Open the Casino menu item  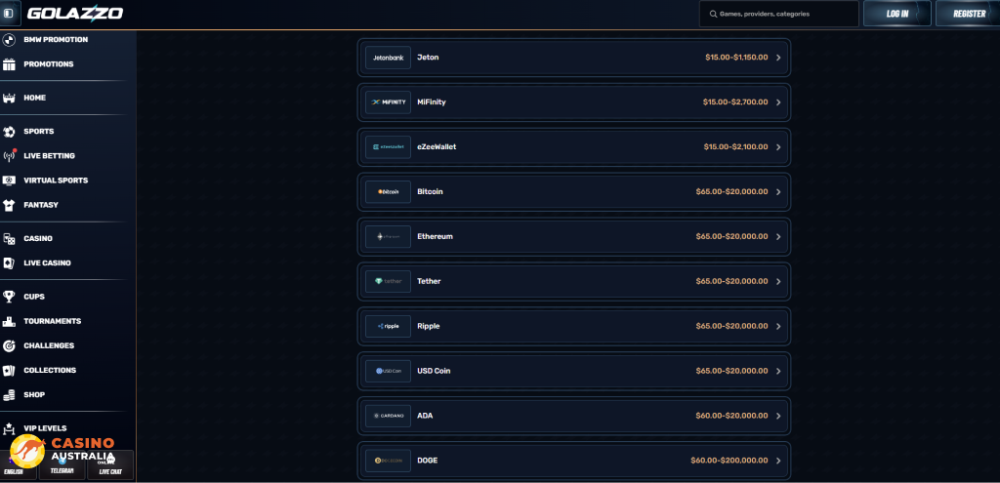point(38,238)
